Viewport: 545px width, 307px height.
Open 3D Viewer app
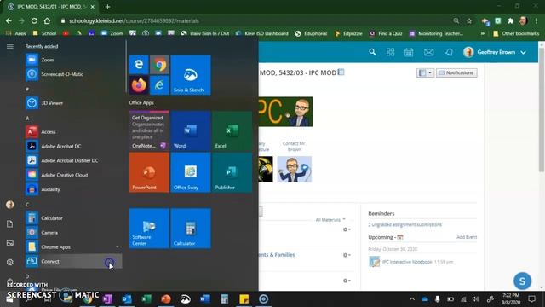pyautogui.click(x=73, y=103)
